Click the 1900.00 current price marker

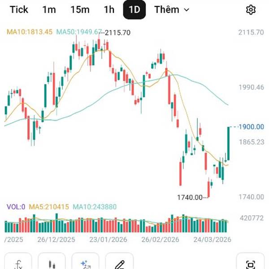coord(251,127)
